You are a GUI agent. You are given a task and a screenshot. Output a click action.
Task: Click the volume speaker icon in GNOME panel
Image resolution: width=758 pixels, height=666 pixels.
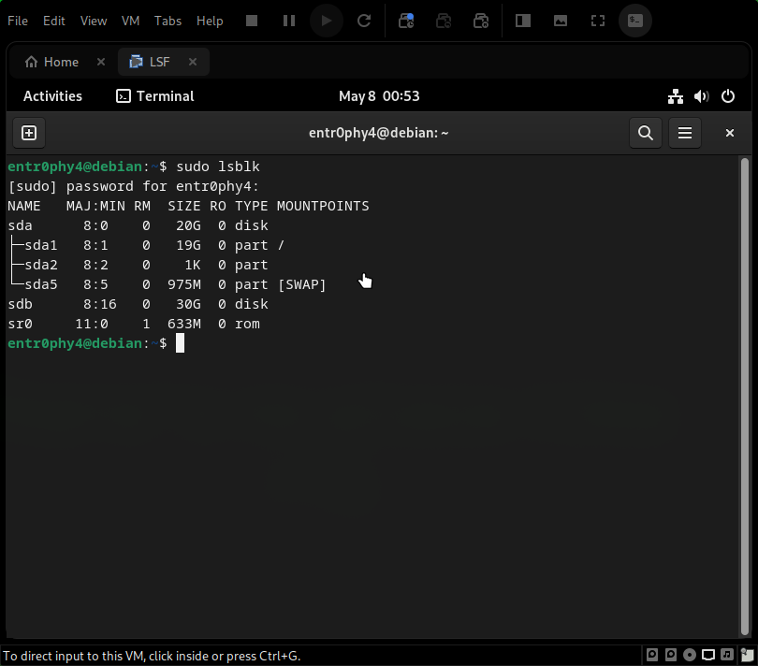pos(702,96)
